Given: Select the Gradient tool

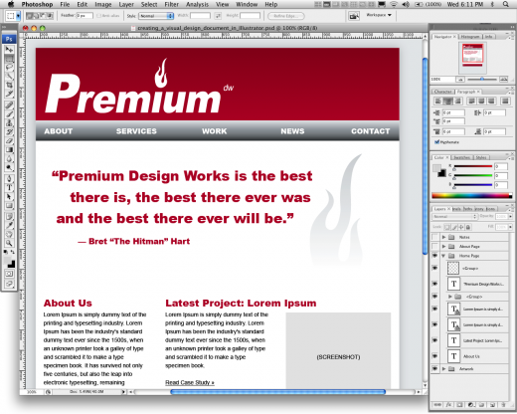Looking at the screenshot, I should pos(9,149).
